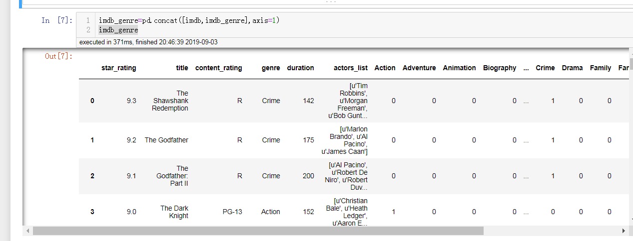The height and width of the screenshot is (241, 633).
Task: Click the PG-13 content rating cell
Action: [x=232, y=212]
